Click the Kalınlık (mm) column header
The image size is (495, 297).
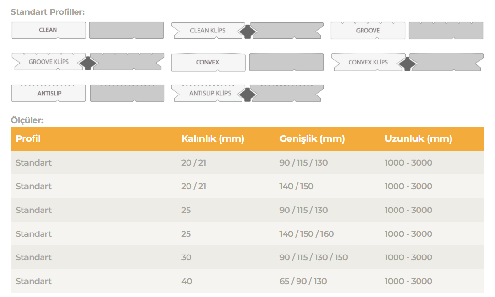point(212,139)
